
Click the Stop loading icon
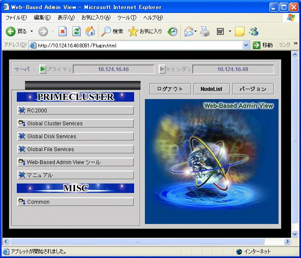63,31
